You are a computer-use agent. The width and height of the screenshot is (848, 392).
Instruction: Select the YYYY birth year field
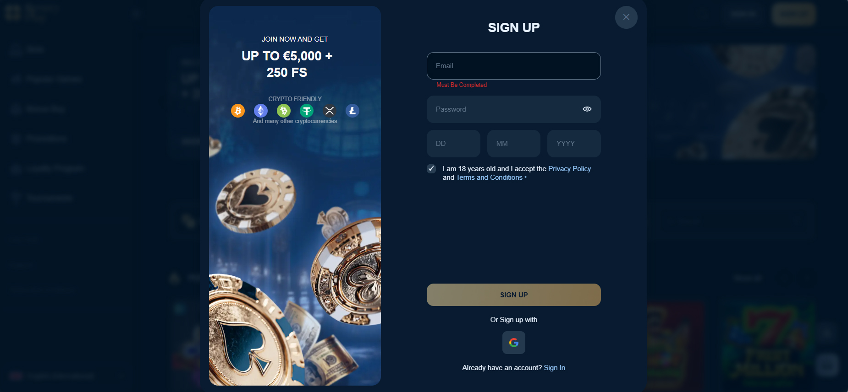tap(574, 144)
